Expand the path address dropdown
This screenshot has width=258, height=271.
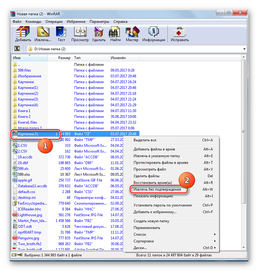244,49
